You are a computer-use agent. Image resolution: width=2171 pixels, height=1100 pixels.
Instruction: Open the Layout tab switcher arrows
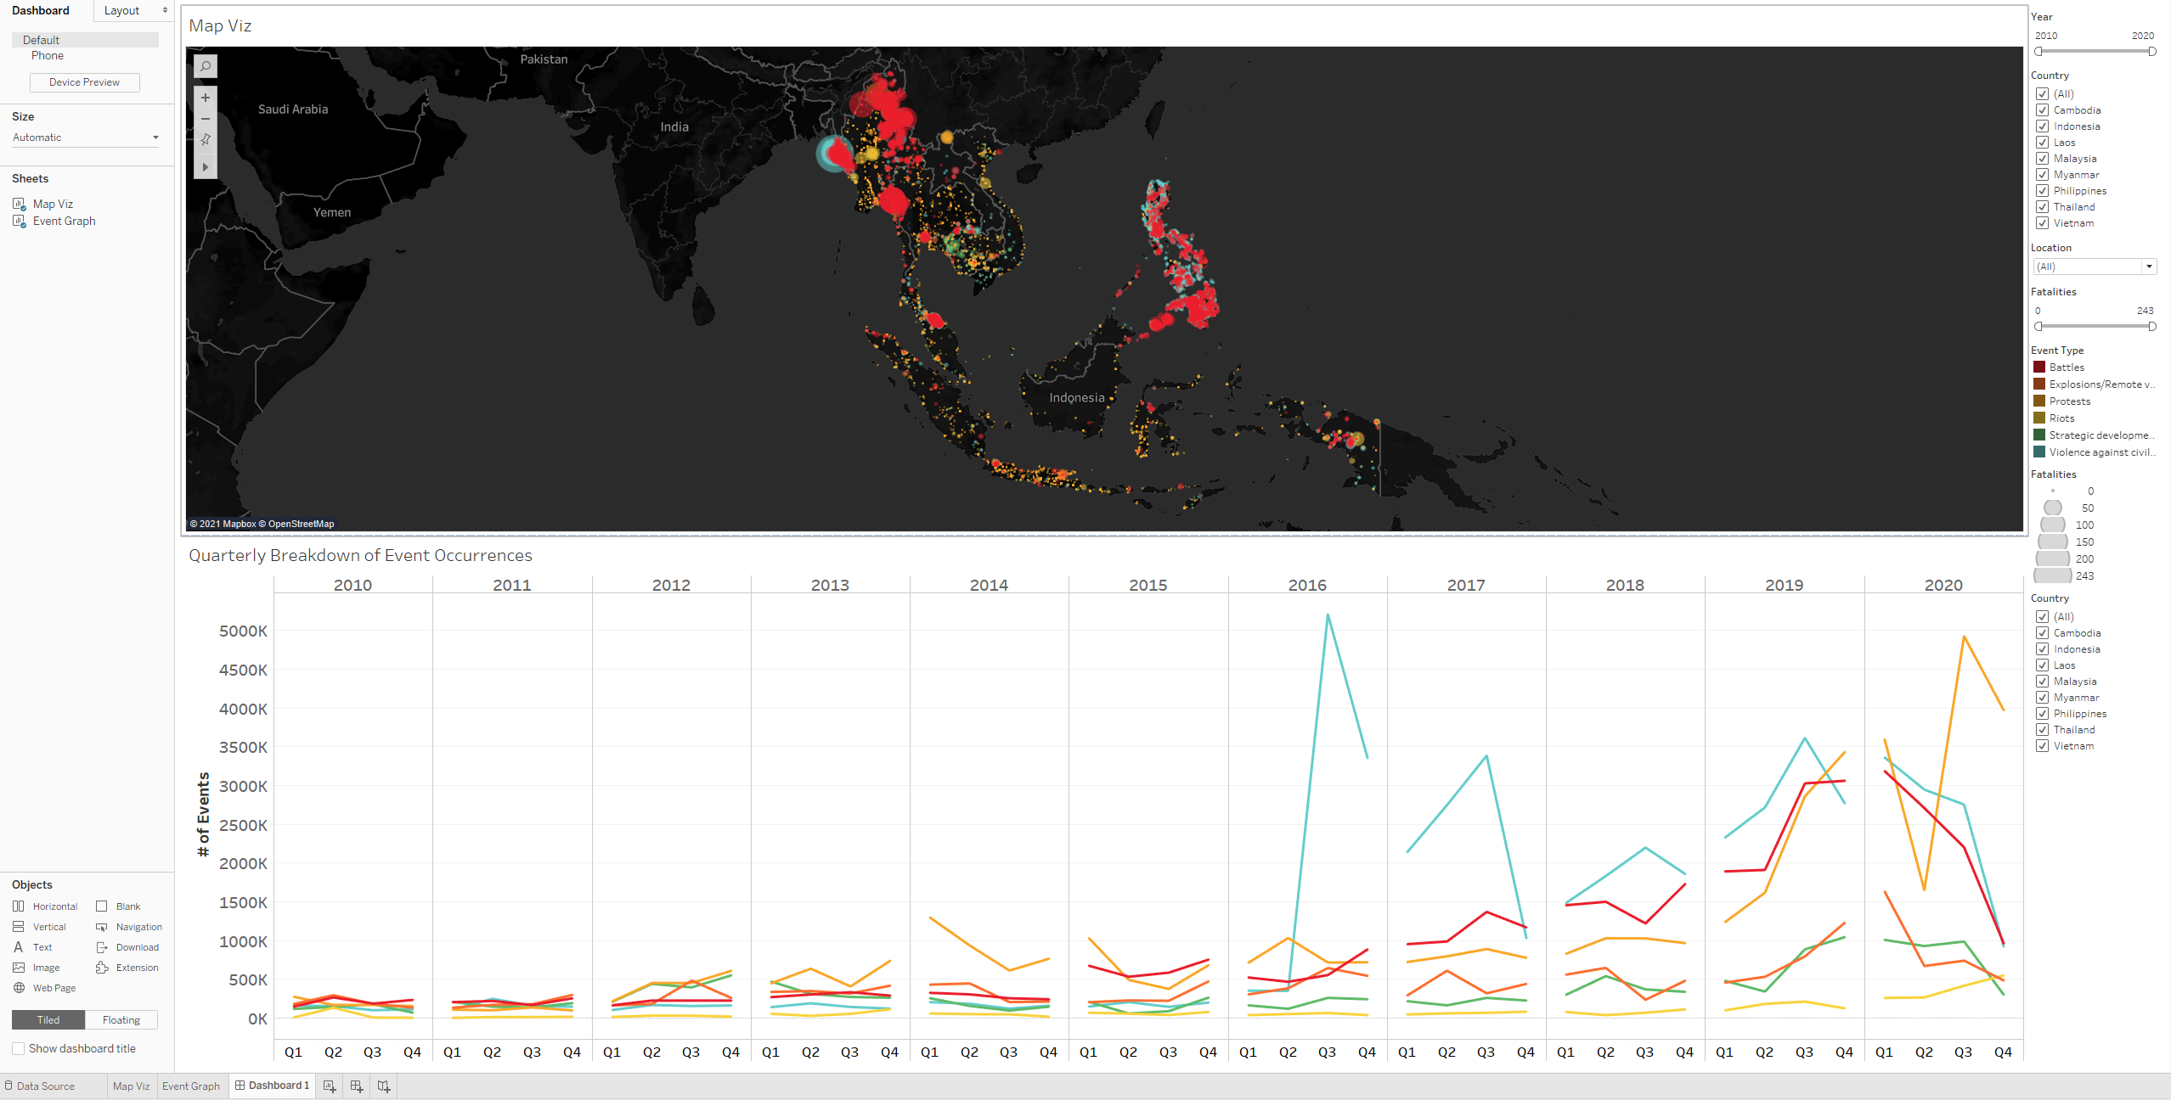click(165, 10)
